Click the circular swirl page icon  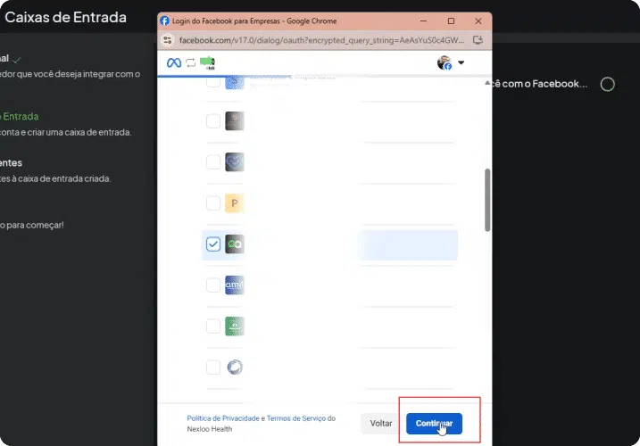[x=235, y=367]
